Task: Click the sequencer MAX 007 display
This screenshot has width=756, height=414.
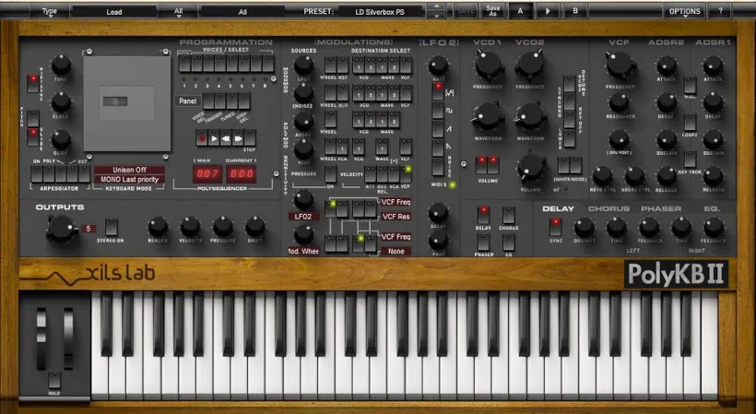Action: (x=207, y=174)
